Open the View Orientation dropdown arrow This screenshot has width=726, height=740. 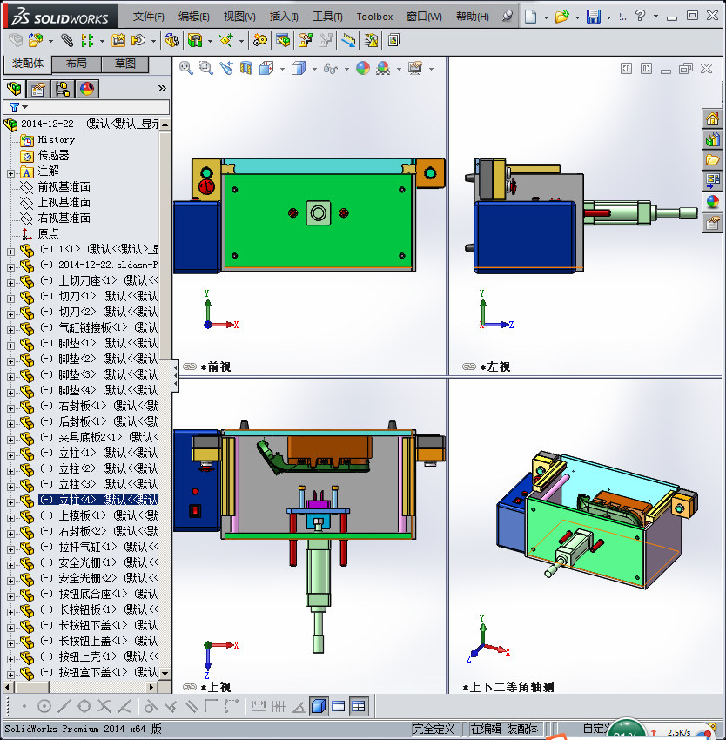[x=282, y=70]
